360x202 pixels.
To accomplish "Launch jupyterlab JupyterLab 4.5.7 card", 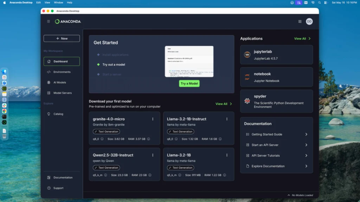I will [x=276, y=54].
